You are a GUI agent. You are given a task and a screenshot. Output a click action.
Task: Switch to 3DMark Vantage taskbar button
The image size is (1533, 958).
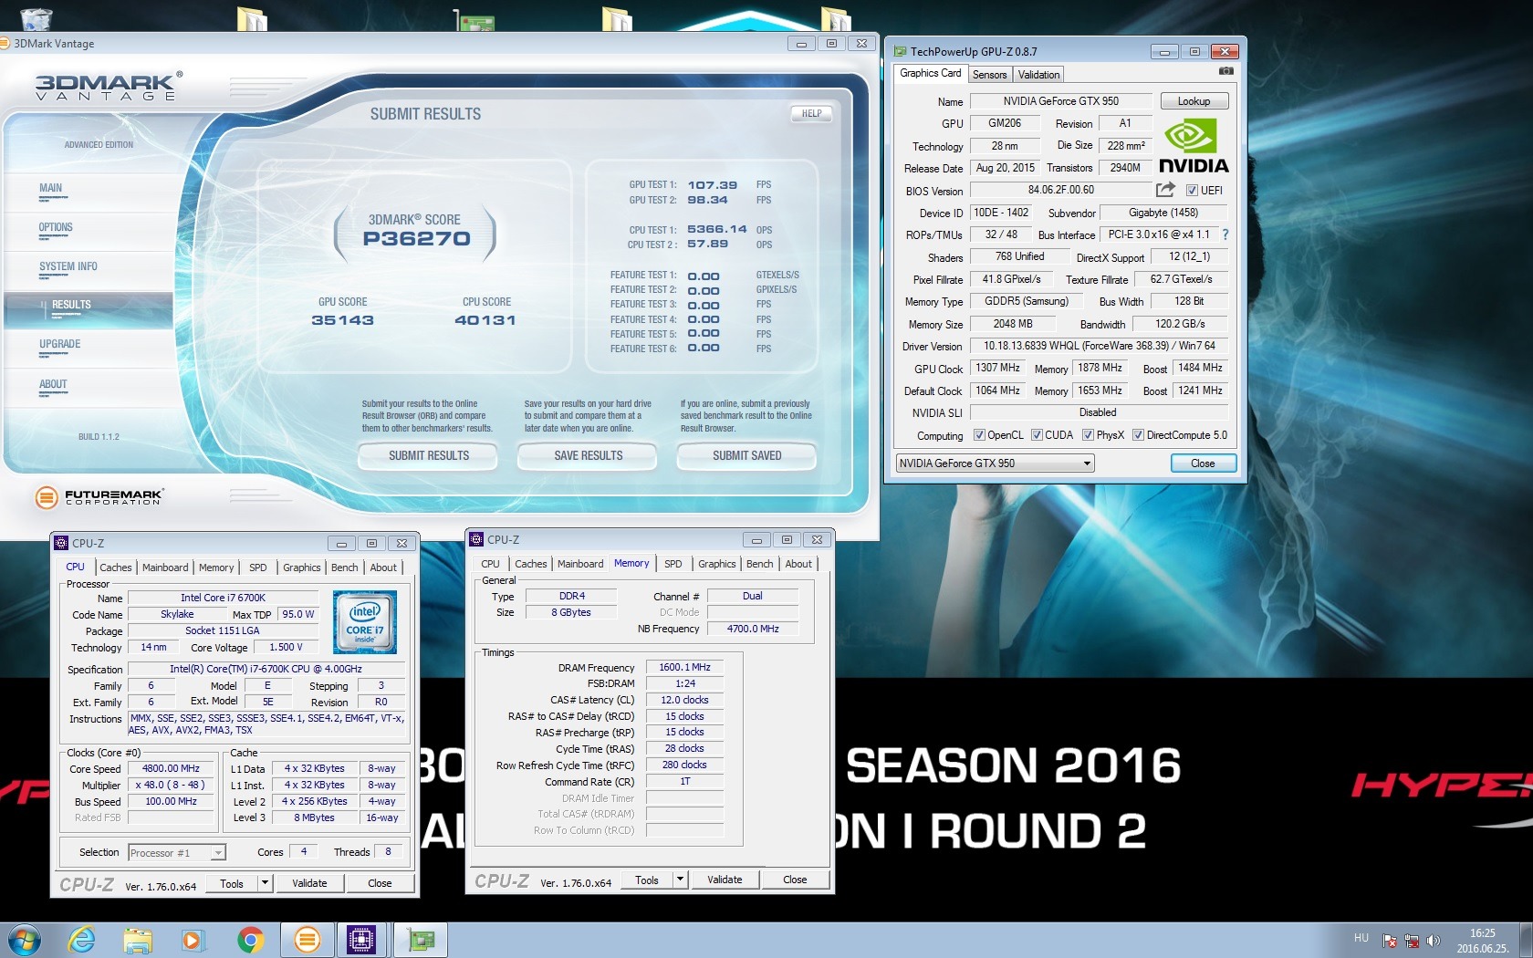click(308, 940)
